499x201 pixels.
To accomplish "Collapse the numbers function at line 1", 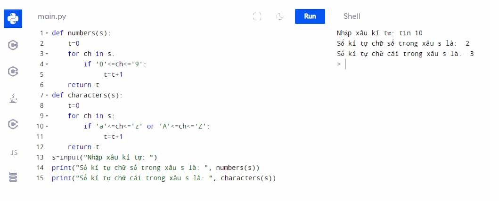I will pyautogui.click(x=47, y=33).
